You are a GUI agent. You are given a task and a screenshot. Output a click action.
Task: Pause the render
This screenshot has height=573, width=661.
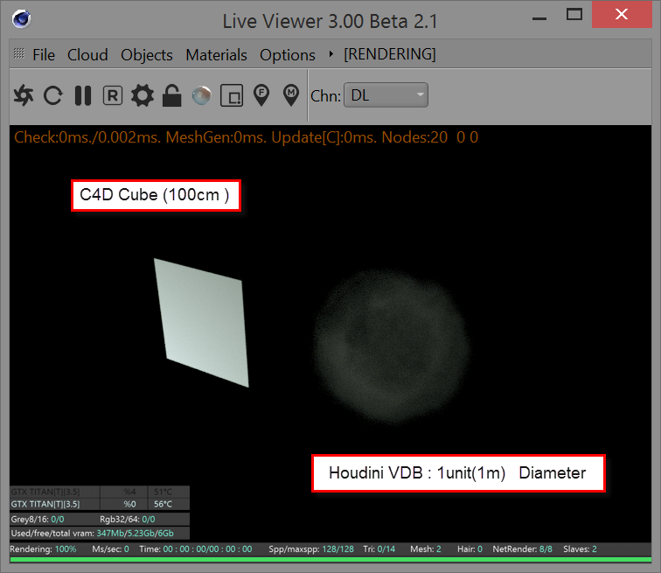coord(83,95)
